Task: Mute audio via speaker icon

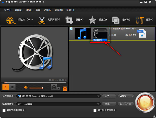Action: [26, 88]
